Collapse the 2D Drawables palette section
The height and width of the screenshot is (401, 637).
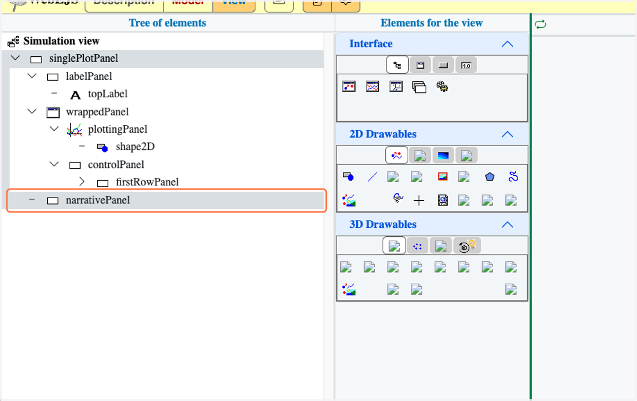pos(507,134)
